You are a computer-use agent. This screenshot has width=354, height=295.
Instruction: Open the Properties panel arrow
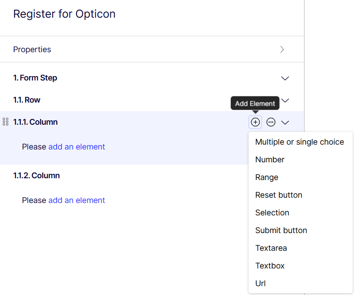pyautogui.click(x=282, y=50)
